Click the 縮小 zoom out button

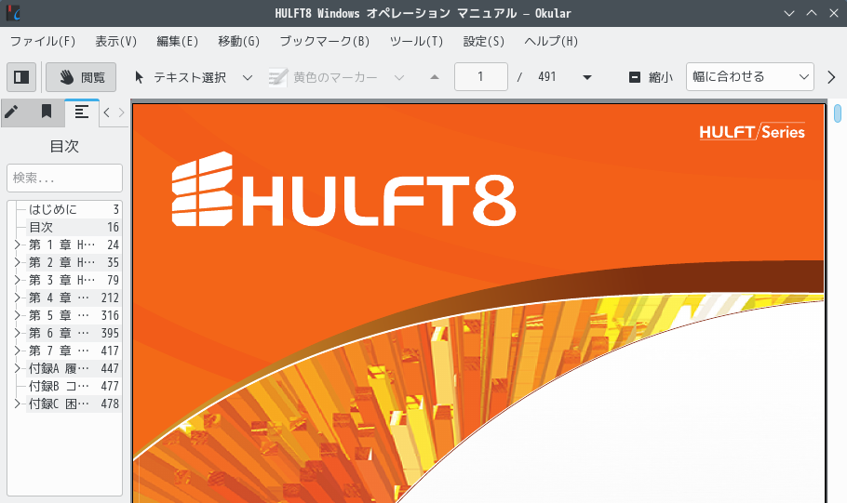(x=651, y=77)
